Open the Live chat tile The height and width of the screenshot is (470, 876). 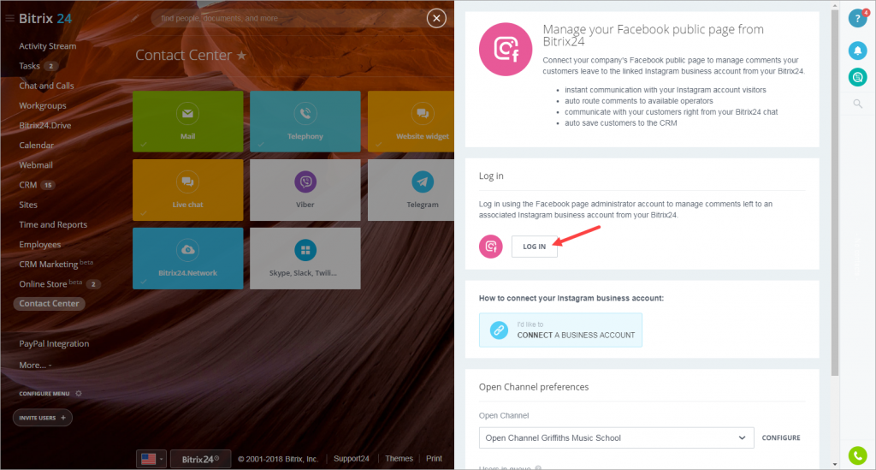click(187, 190)
